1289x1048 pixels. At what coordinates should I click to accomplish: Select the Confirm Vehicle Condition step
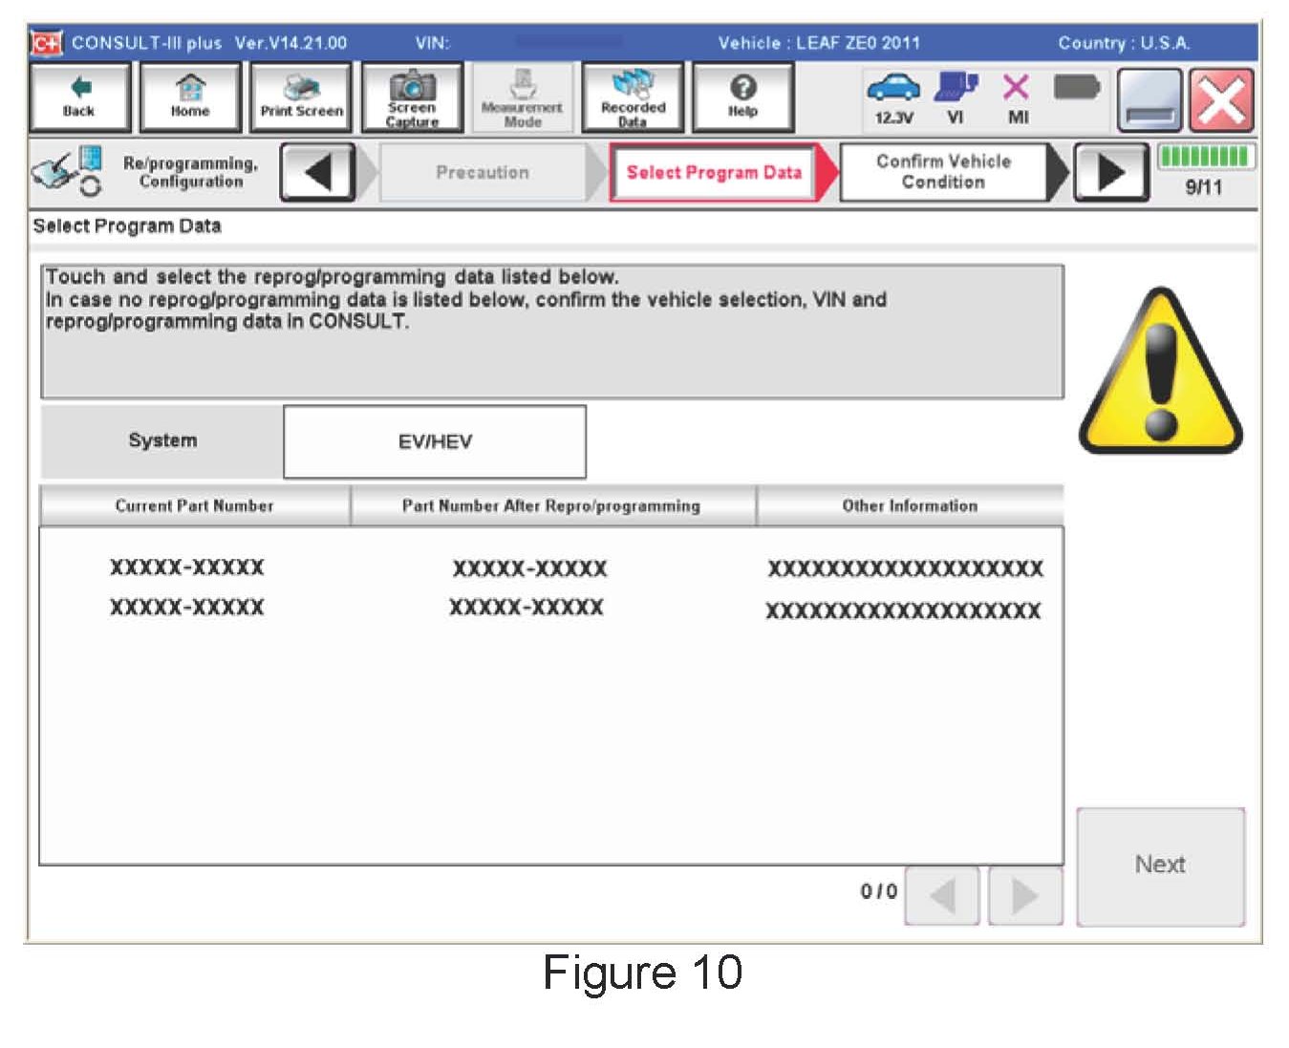click(x=943, y=173)
